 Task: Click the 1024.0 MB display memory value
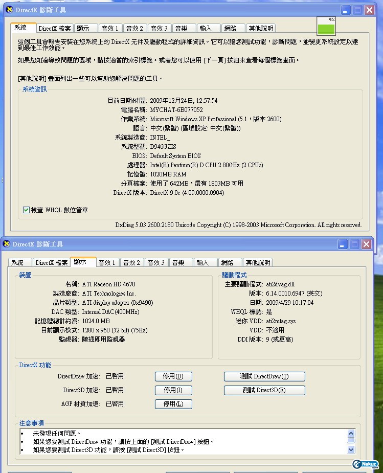(96, 321)
